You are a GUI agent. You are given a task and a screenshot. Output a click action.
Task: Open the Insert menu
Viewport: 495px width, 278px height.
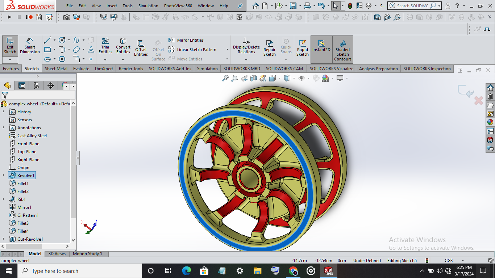(112, 6)
